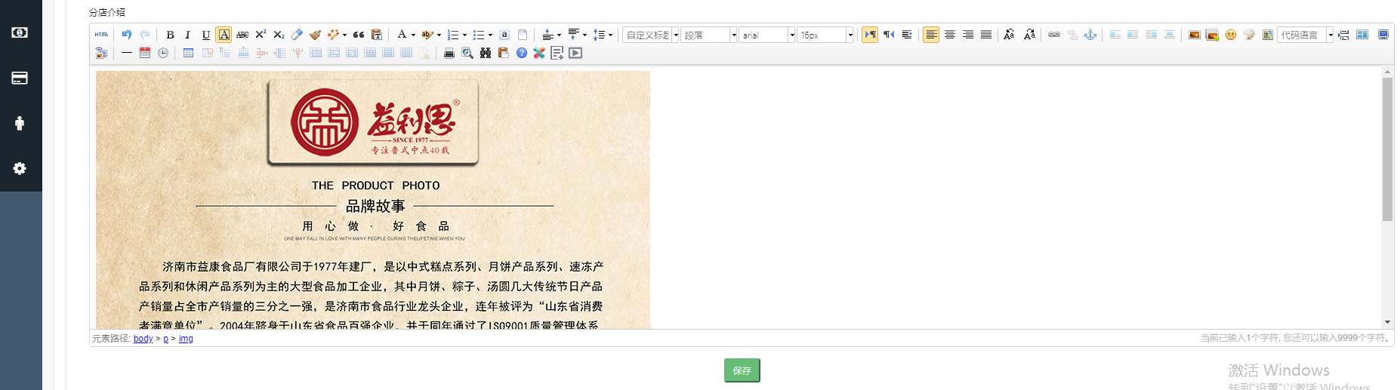Open the font color picker arrow
The width and height of the screenshot is (1400, 390).
413,35
